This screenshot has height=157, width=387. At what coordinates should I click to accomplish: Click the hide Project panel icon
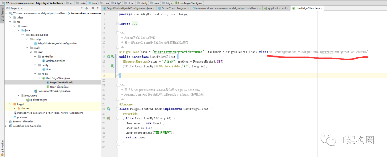(x=98, y=8)
